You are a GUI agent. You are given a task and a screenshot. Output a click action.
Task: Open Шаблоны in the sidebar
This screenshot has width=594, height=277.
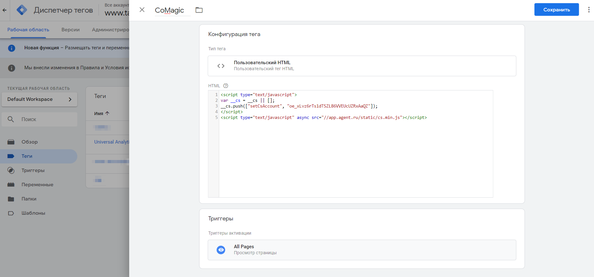point(38,213)
